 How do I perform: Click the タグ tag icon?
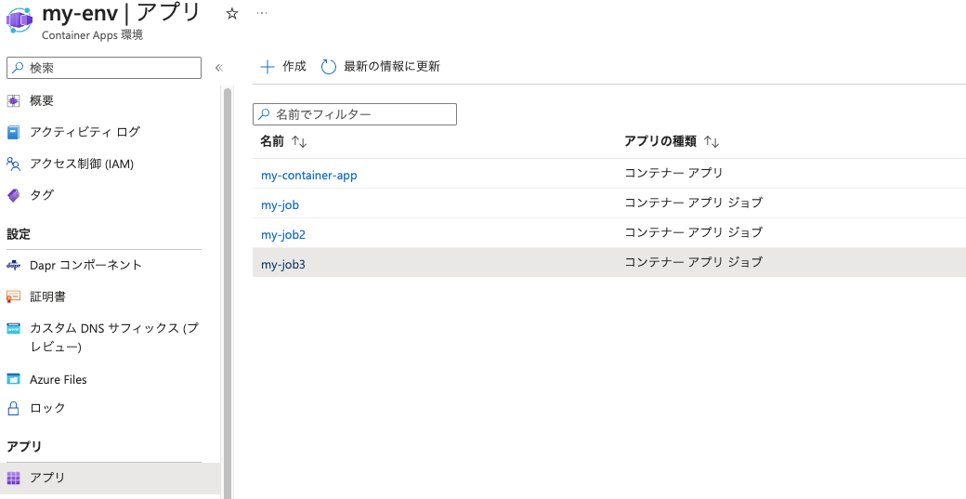click(13, 195)
